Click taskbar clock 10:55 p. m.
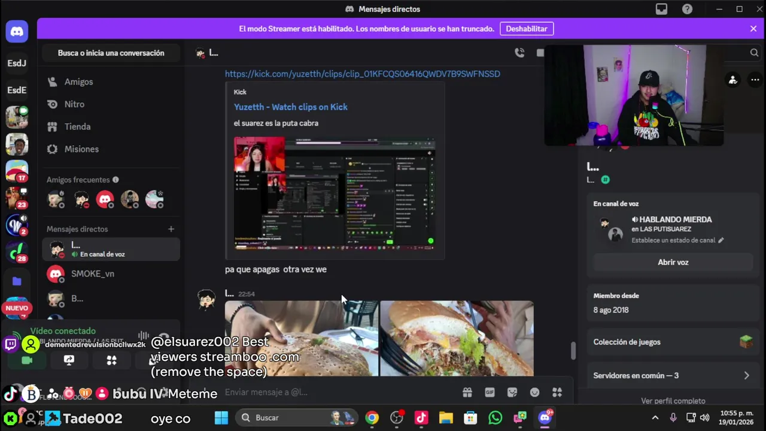This screenshot has width=766, height=431. pyautogui.click(x=737, y=417)
